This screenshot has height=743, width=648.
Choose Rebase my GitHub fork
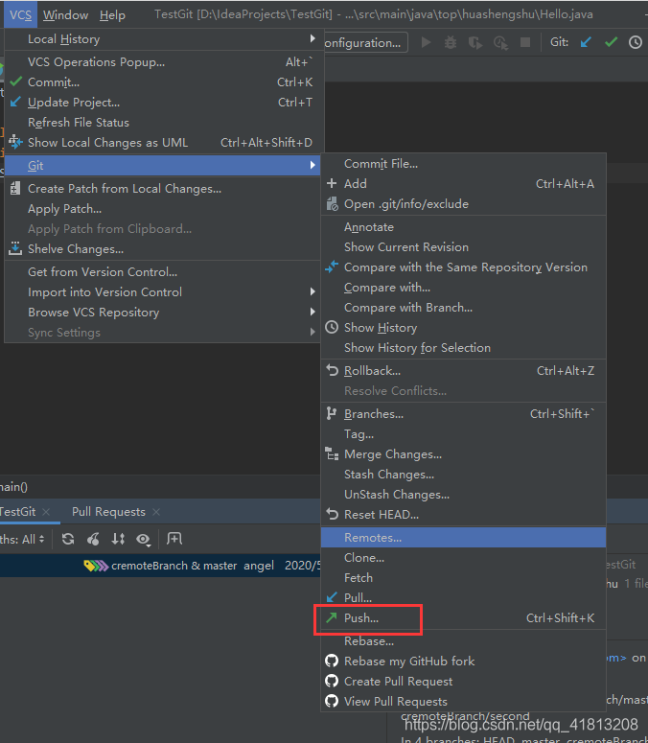click(x=464, y=661)
